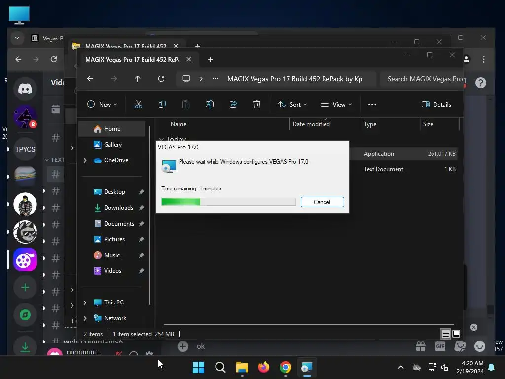Open the New item dropdown
This screenshot has height=379, width=505.
click(x=102, y=104)
